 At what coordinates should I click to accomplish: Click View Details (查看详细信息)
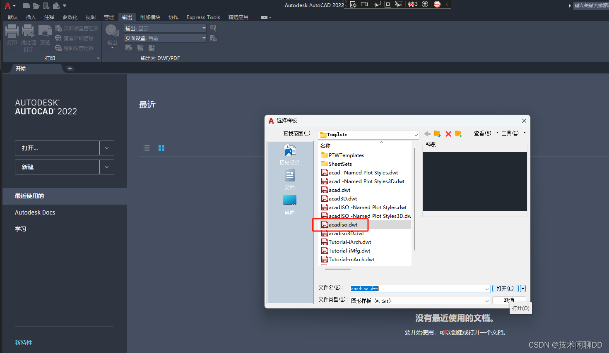75,38
